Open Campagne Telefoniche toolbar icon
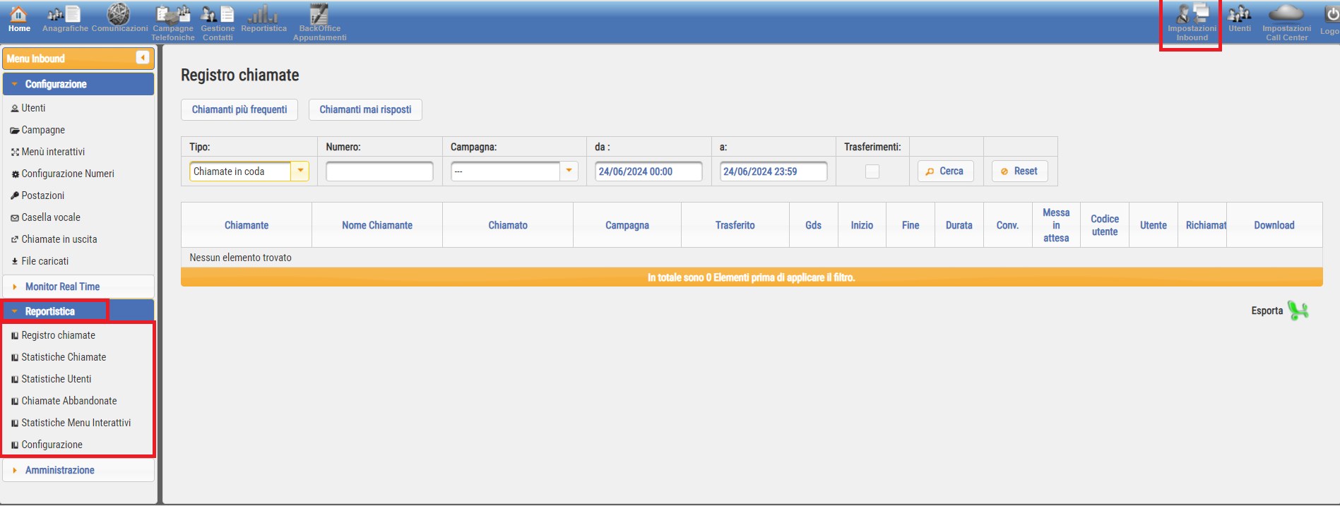1340x506 pixels. [173, 21]
